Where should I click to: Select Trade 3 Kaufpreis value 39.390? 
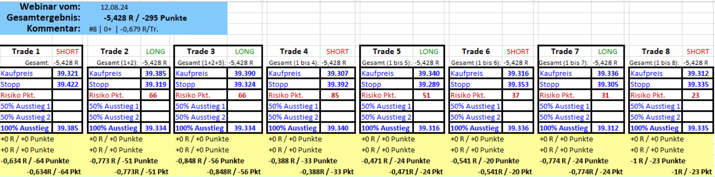click(x=245, y=73)
